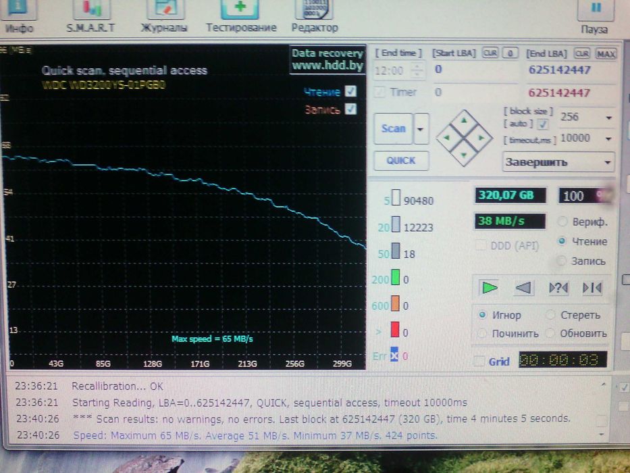Open the Scan button dropdown arrow

pos(421,129)
